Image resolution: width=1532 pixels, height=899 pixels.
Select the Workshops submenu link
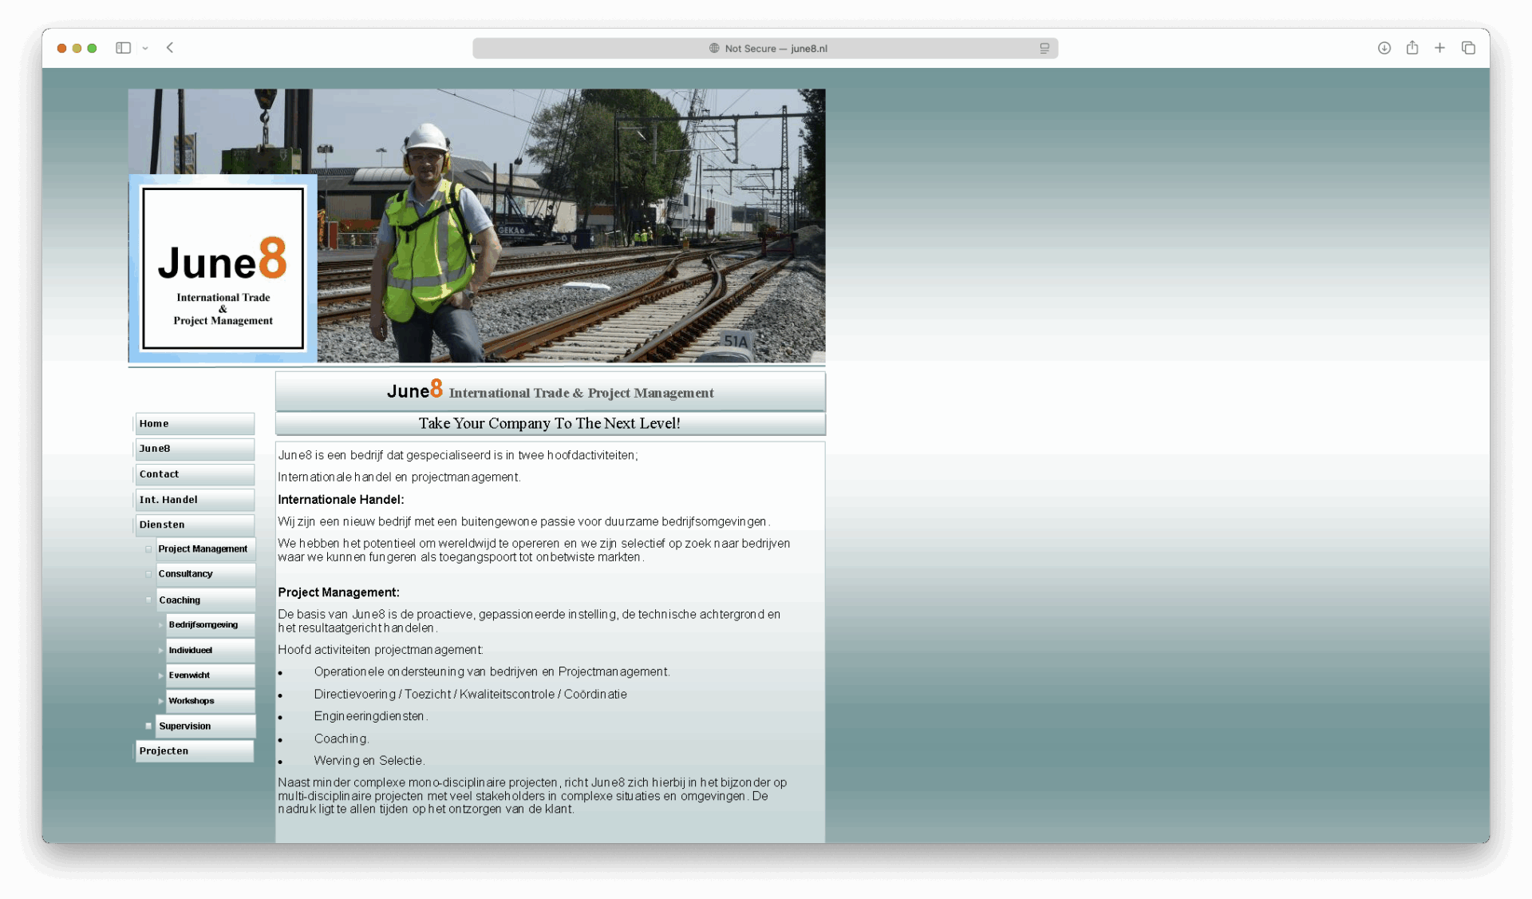click(211, 701)
